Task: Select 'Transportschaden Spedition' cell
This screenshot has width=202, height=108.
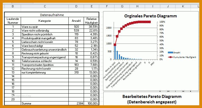Action: (x=45, y=65)
